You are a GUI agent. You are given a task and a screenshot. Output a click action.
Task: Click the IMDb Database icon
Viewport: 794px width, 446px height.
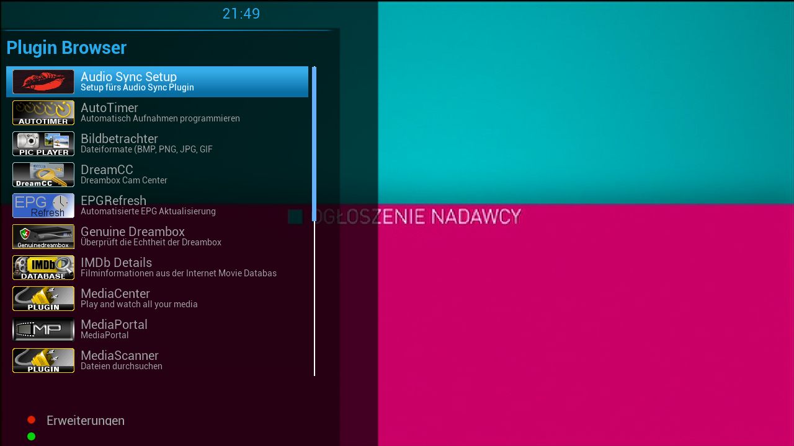[43, 268]
